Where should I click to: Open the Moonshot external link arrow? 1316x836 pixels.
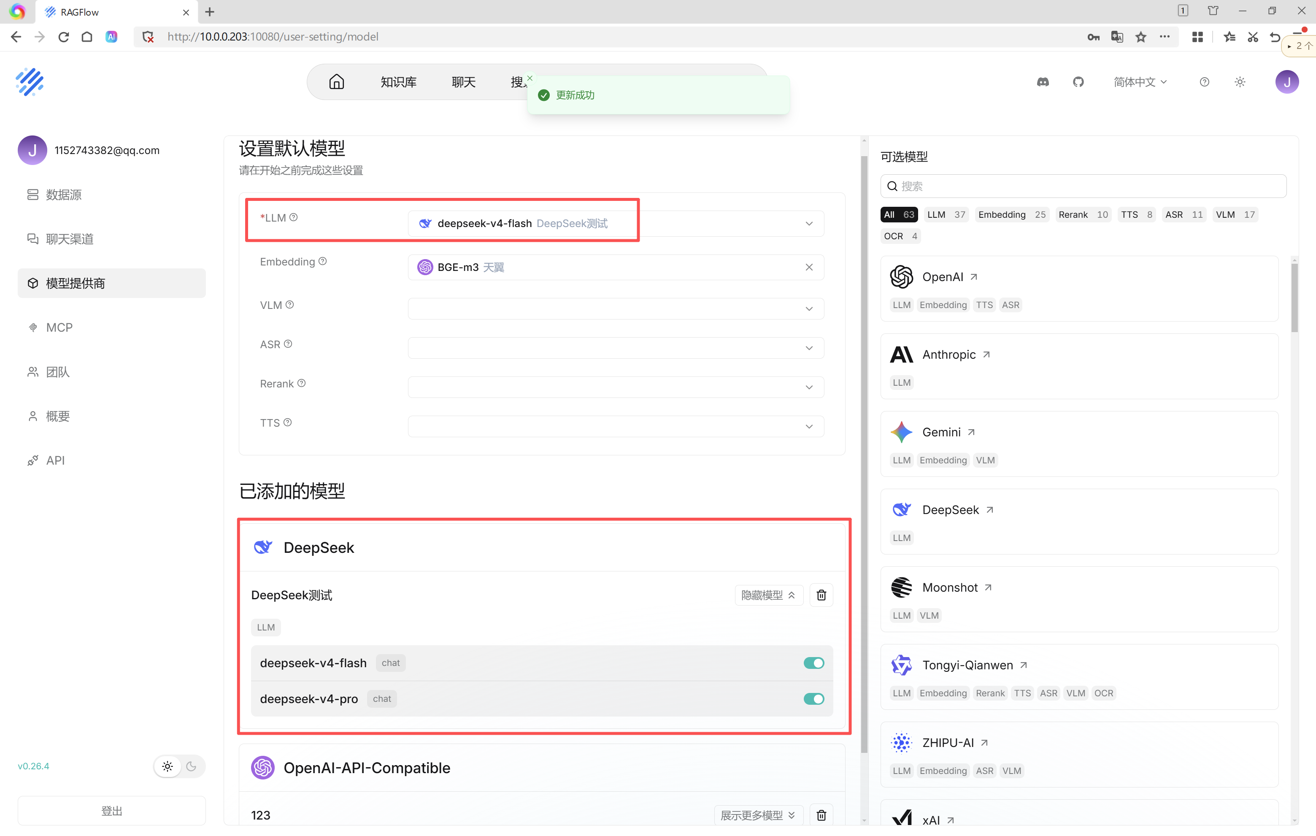[988, 588]
